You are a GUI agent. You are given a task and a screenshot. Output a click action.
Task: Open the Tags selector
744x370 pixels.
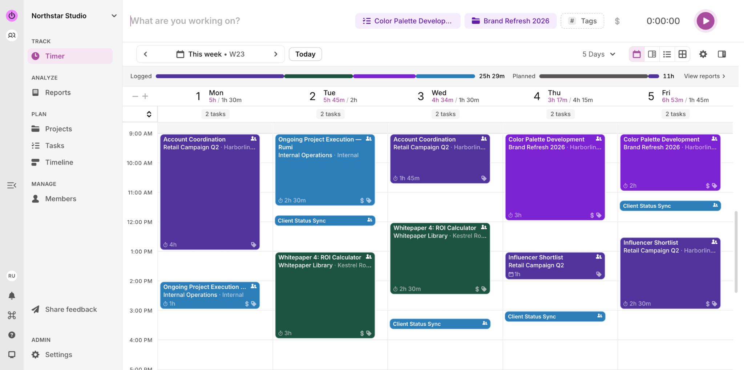(x=582, y=21)
